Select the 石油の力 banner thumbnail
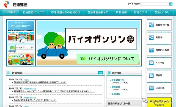This screenshot has width=176, height=107. pyautogui.click(x=21, y=26)
